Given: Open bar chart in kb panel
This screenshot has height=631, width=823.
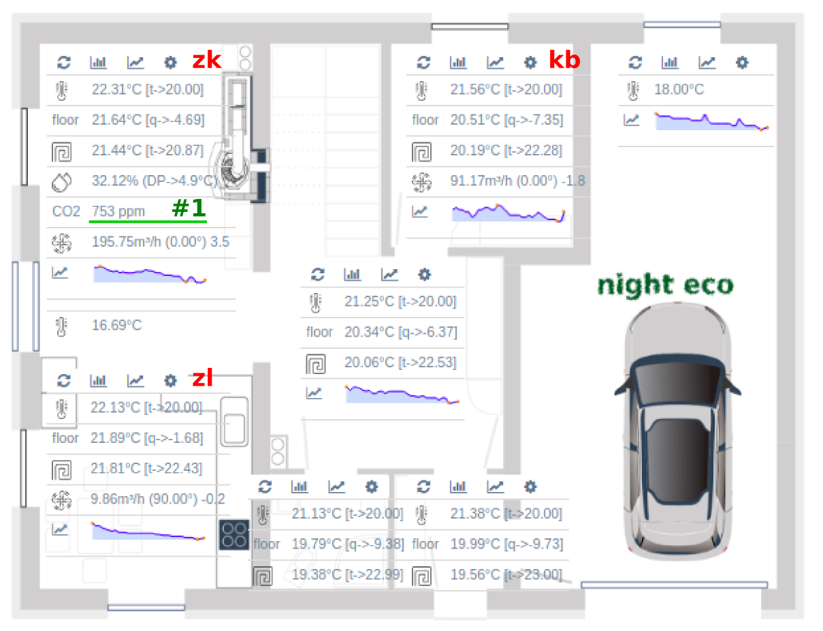Looking at the screenshot, I should 458,63.
